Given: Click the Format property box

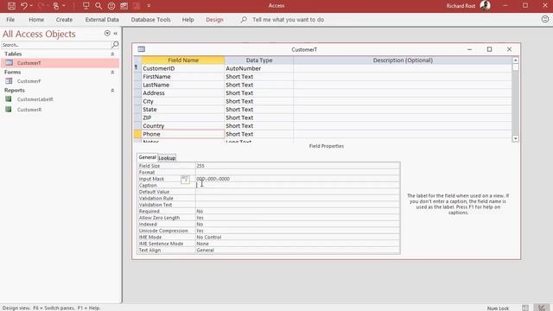Looking at the screenshot, I should [297, 173].
